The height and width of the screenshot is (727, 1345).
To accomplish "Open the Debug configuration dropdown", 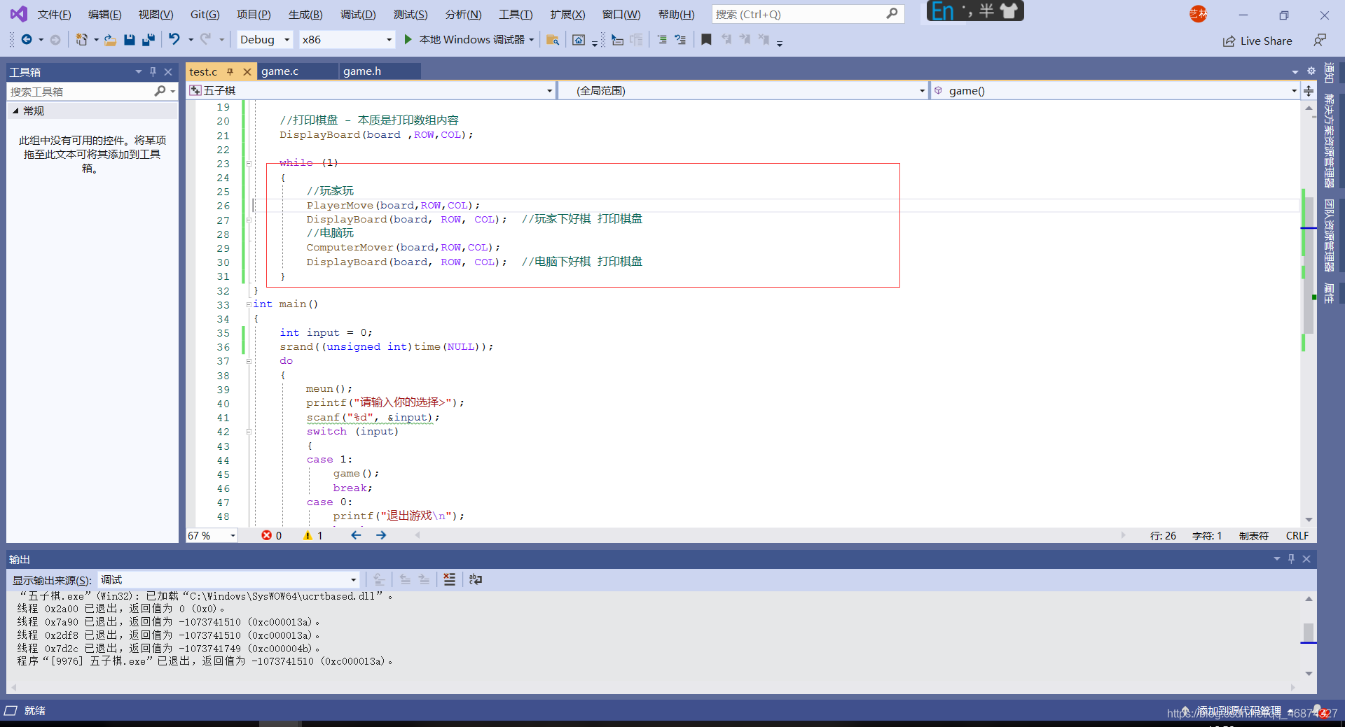I will [264, 40].
